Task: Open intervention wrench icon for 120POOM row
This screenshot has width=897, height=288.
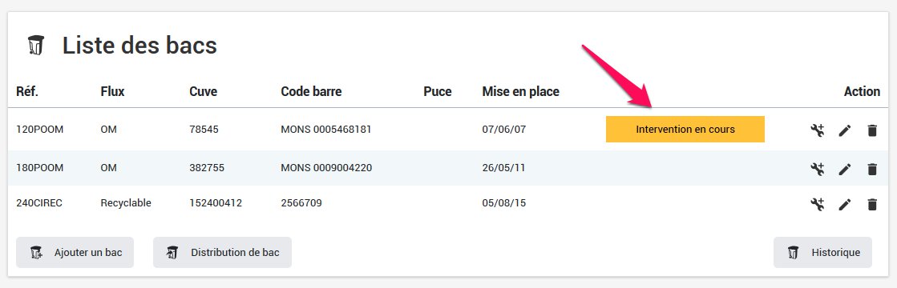Action: pyautogui.click(x=818, y=130)
